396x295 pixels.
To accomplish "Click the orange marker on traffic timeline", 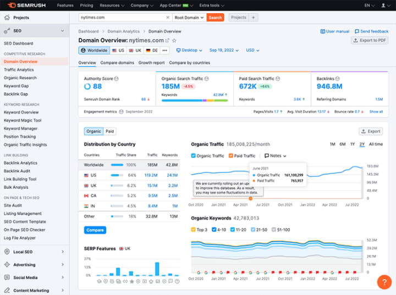I will (251, 199).
